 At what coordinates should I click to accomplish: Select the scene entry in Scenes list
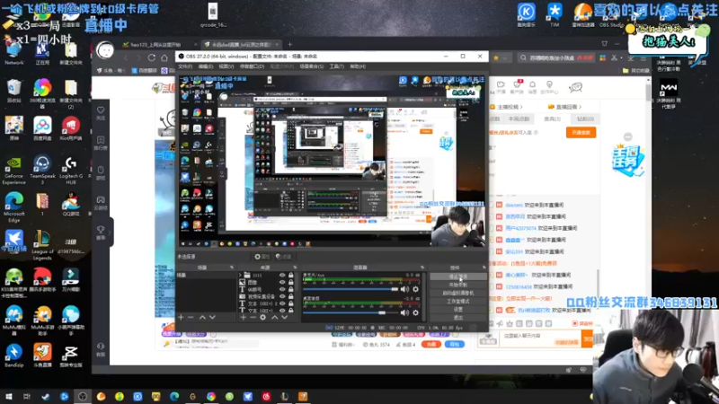click(206, 276)
